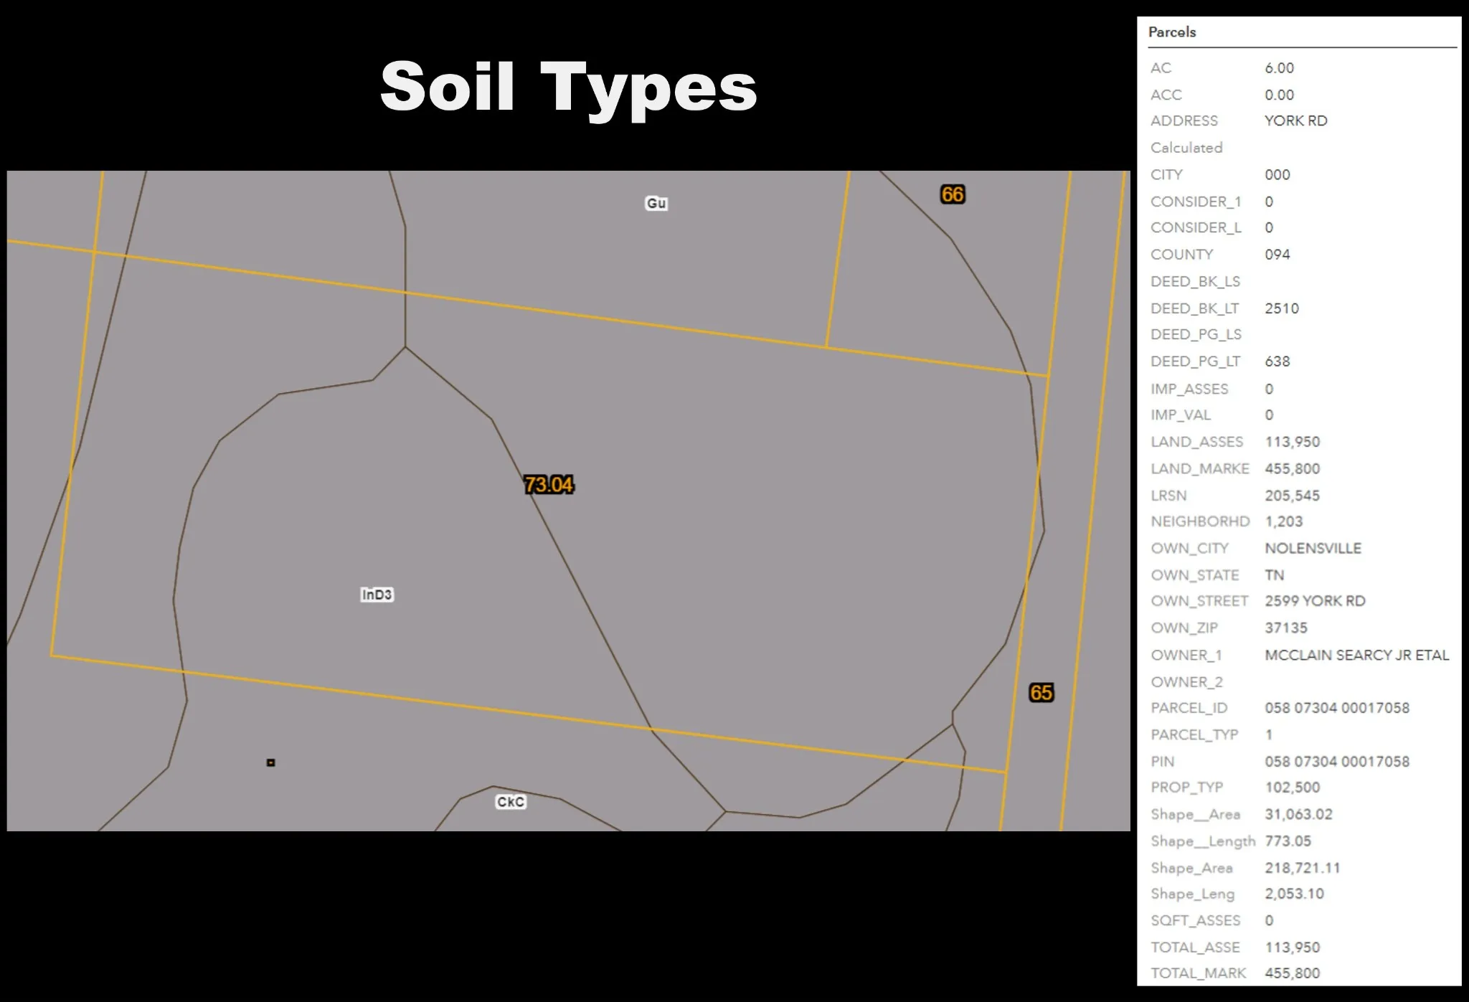Screen dimensions: 1469x1002
Task: Click the PARCEL_ID value 058 07304 00017058
Action: [1336, 708]
